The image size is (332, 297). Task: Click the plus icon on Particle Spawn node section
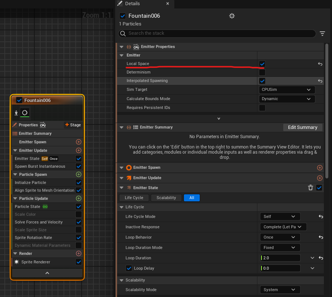[x=78, y=174]
